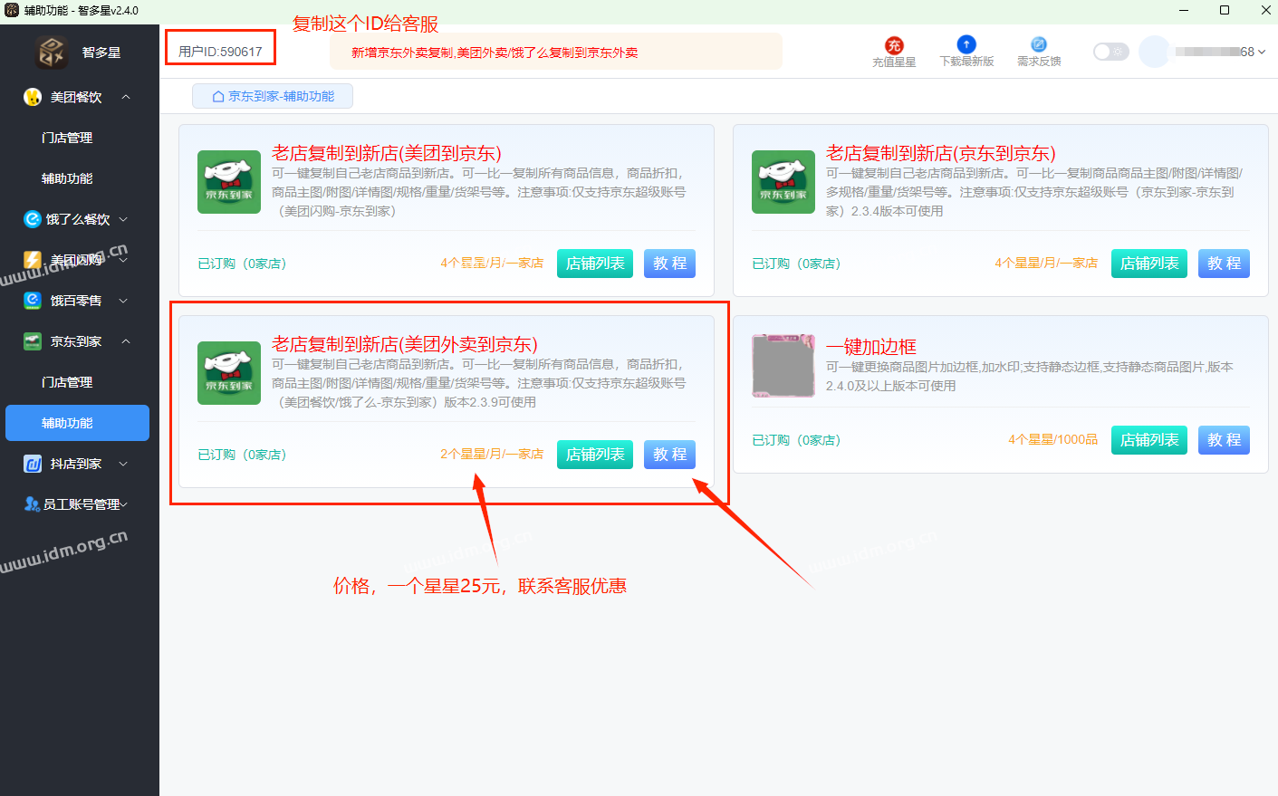Click the 员工账号管理 people icon
1278x796 pixels.
pyautogui.click(x=33, y=504)
